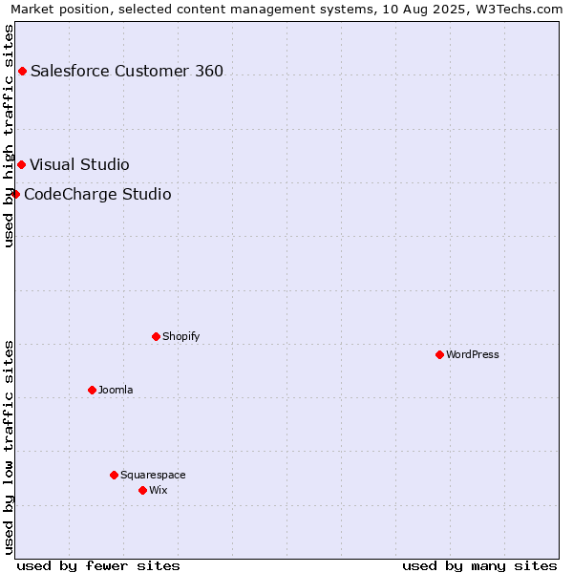
Task: Click 'used by fewer sites' axis label
Action: (98, 566)
